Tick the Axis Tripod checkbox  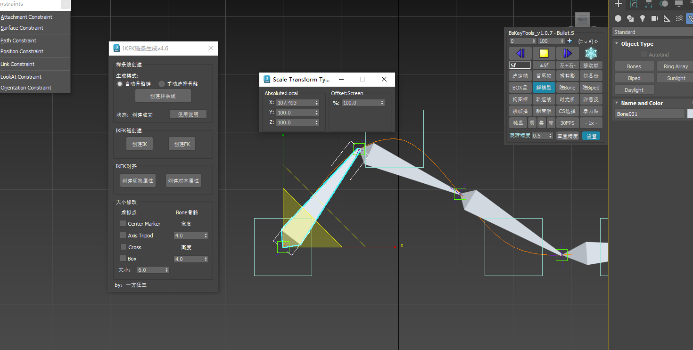(123, 235)
